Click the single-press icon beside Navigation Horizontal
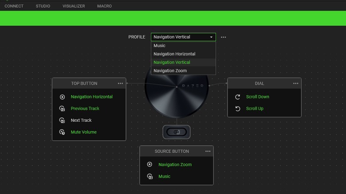The width and height of the screenshot is (346, 194). click(62, 97)
